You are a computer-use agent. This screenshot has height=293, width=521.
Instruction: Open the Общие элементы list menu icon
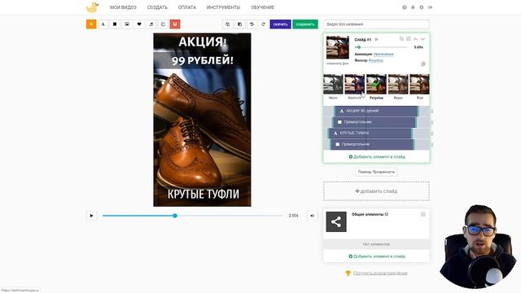click(x=423, y=215)
